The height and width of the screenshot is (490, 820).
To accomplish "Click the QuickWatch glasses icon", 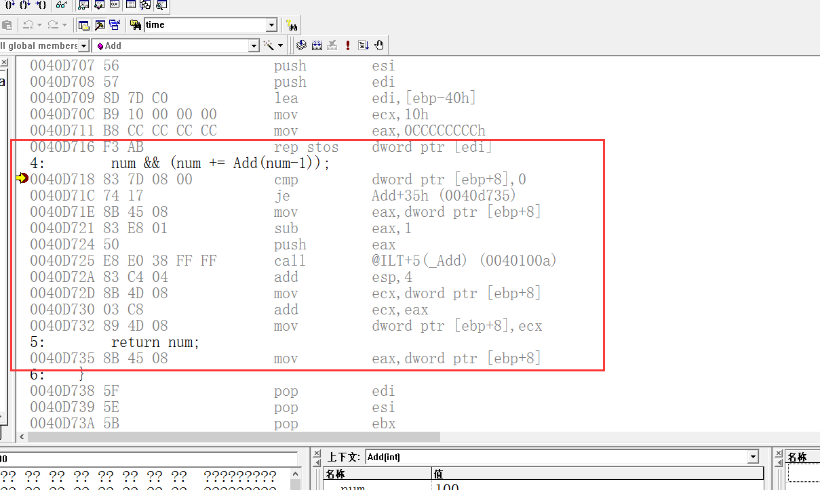I will coord(62,5).
